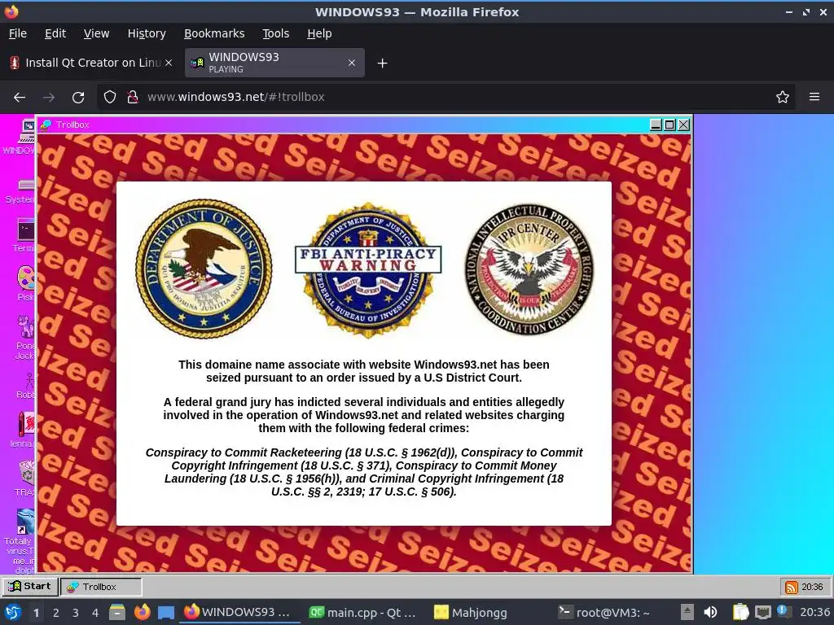Click the Trollbox taskbar button in Windows93

[x=101, y=587]
